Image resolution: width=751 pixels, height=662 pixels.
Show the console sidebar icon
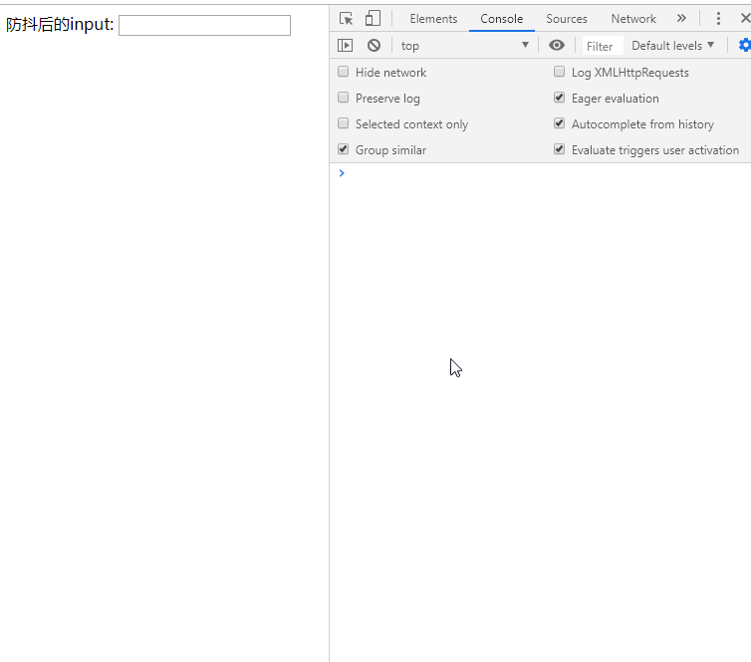(x=345, y=46)
